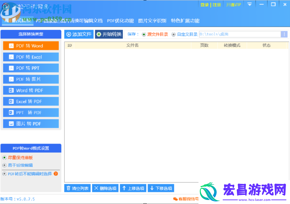Open folder browse button beside path field
Viewport: 290px width, 204px height.
284,34
